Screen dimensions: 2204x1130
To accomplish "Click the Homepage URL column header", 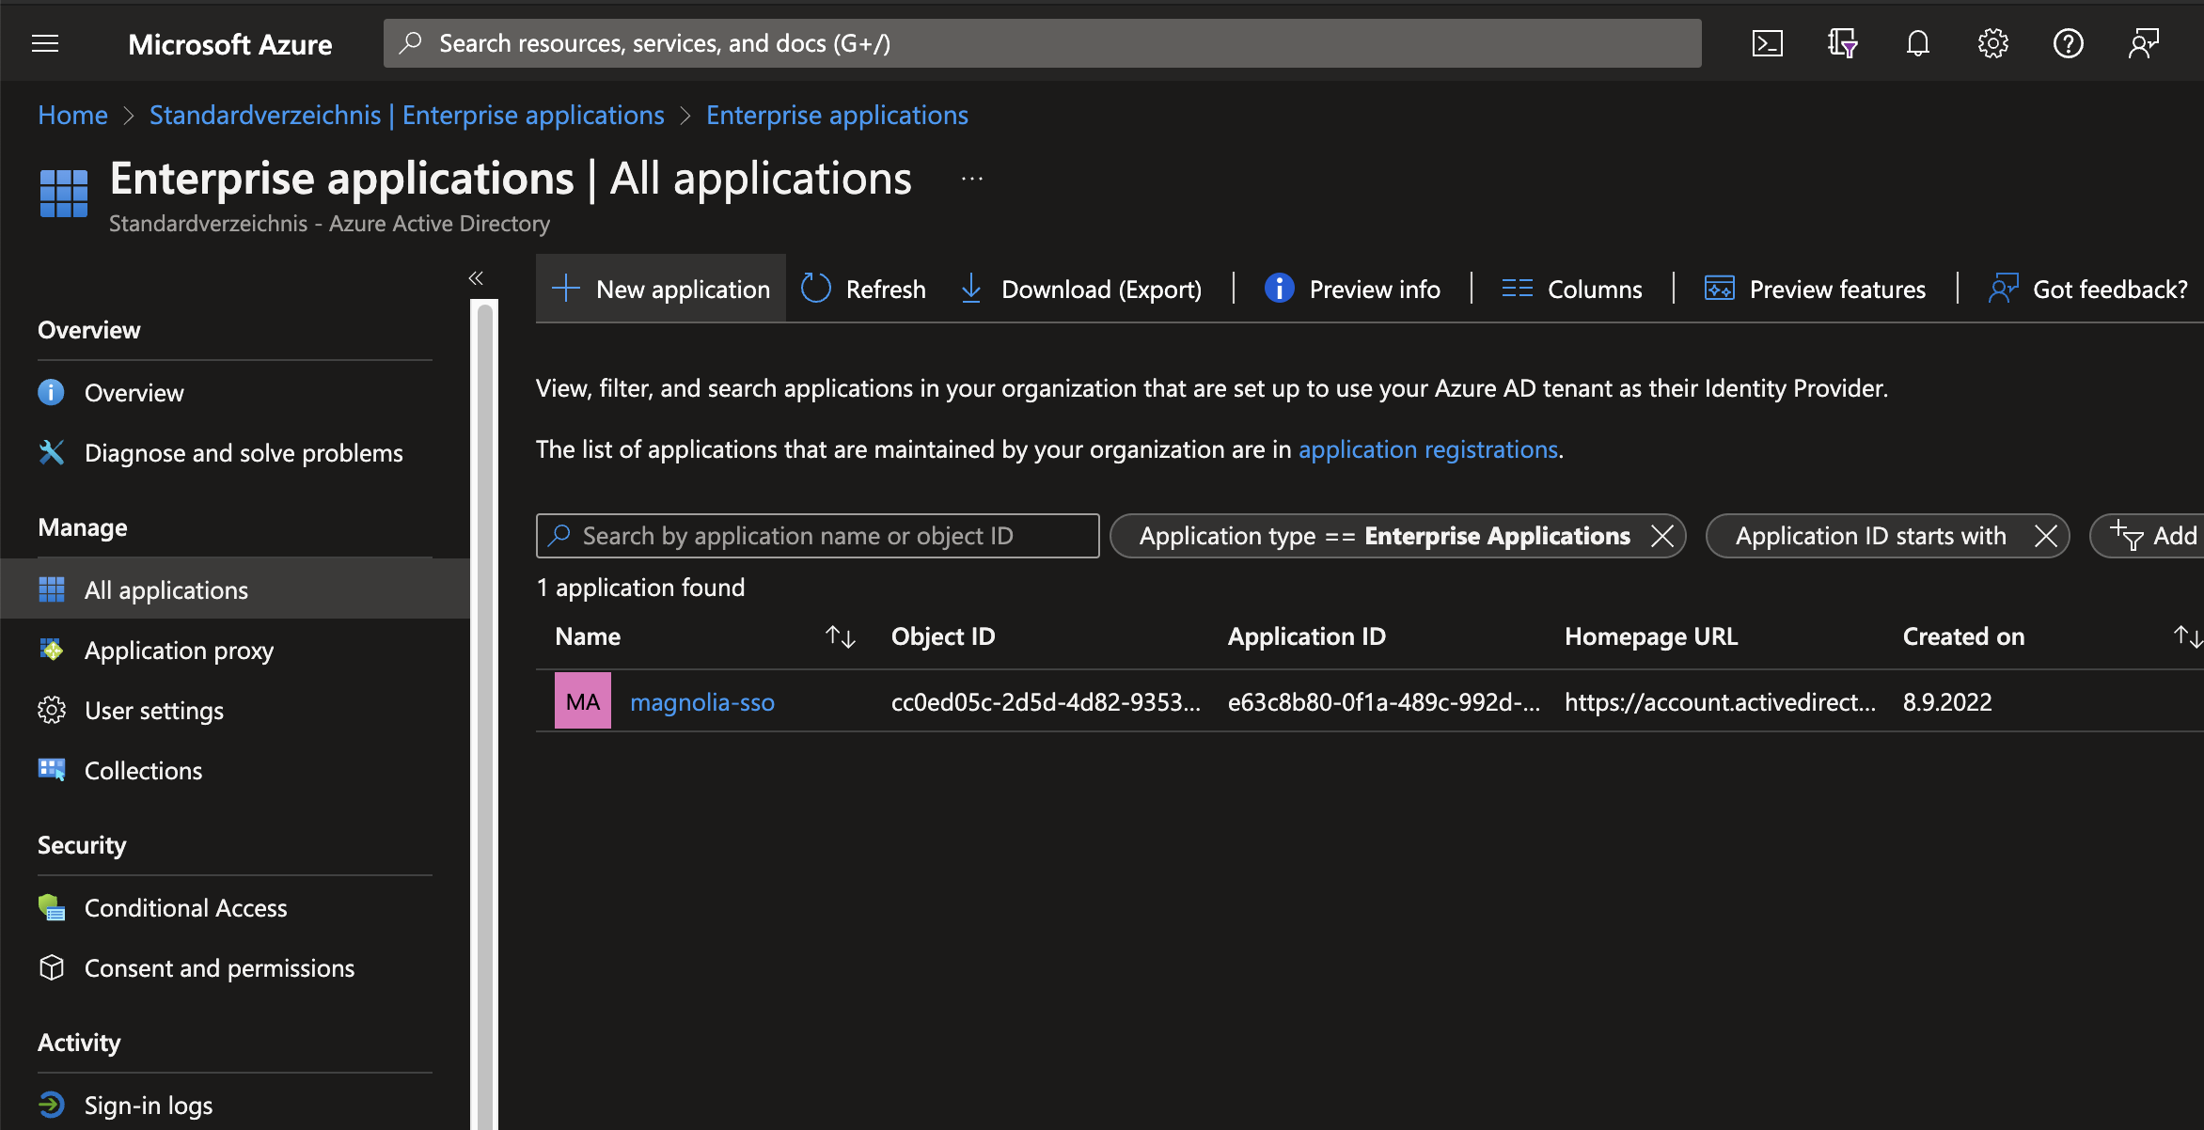I will coord(1651,636).
